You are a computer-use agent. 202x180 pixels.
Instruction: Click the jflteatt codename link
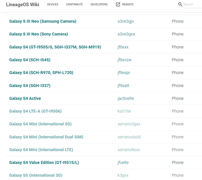click(x=123, y=86)
